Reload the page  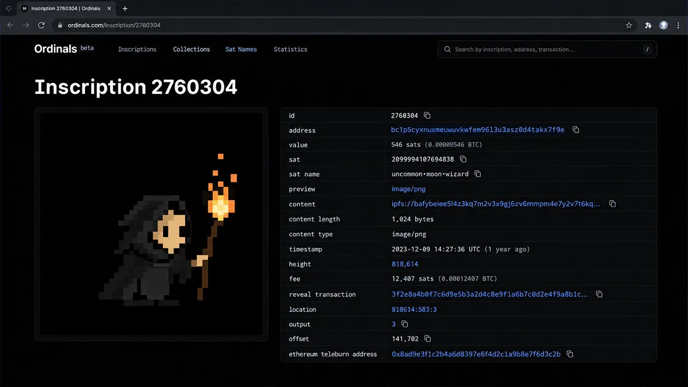[x=41, y=25]
